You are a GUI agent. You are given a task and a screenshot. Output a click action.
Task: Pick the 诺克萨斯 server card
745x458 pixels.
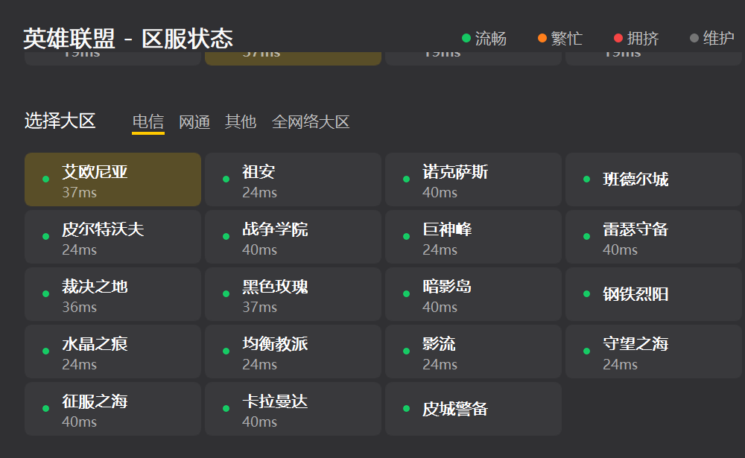[x=473, y=179]
